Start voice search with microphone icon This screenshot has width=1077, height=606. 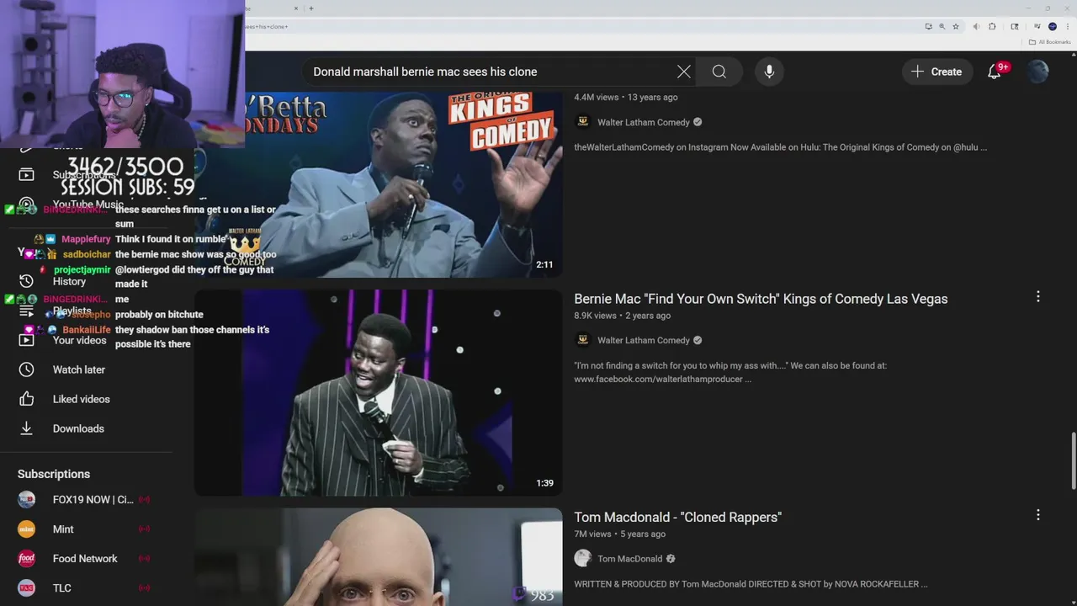click(x=769, y=72)
